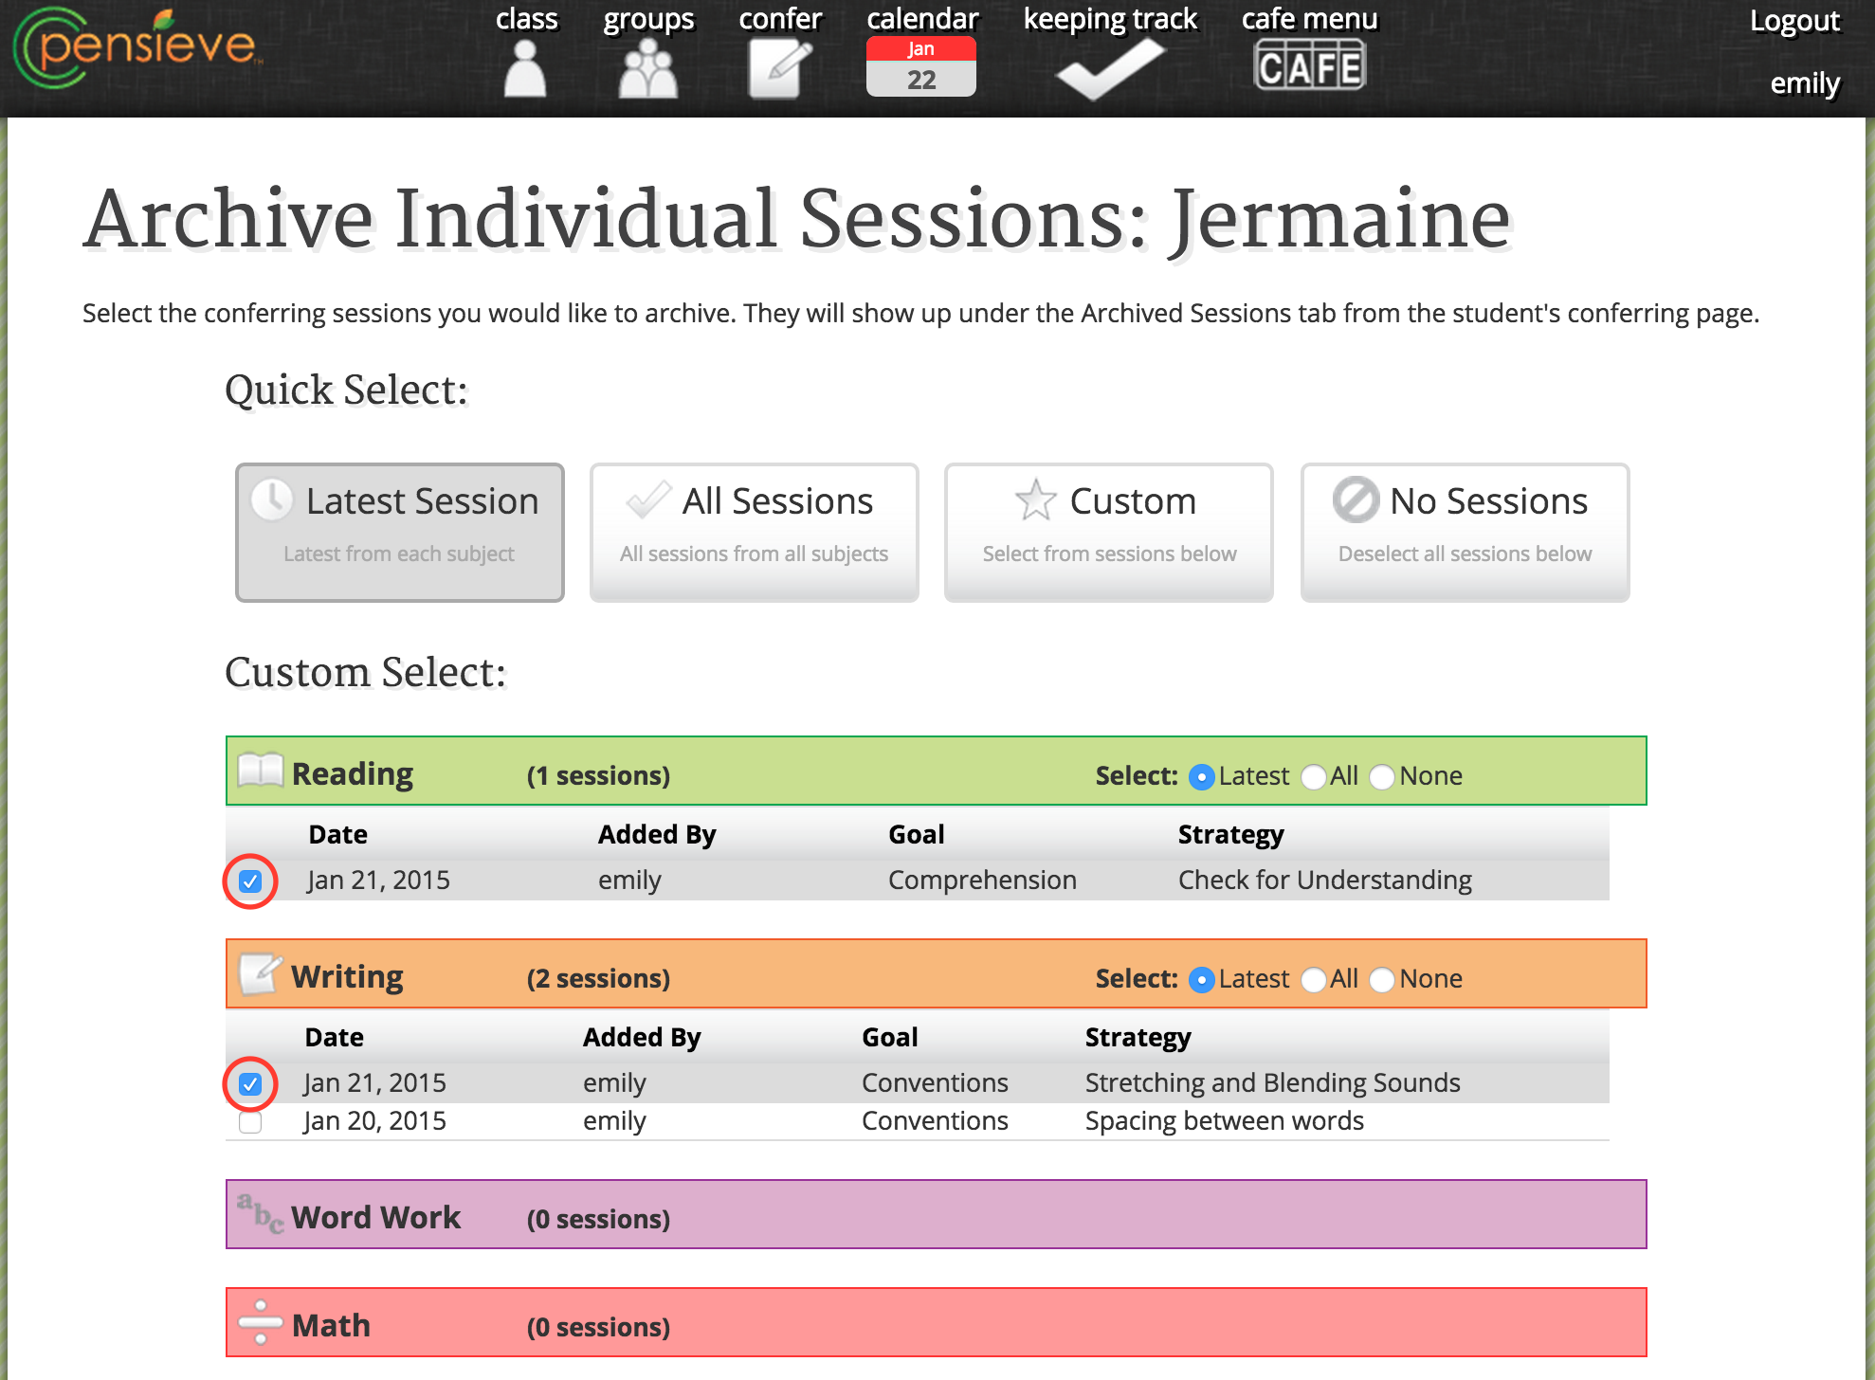Click the class icon in navigation
This screenshot has width=1875, height=1380.
click(528, 58)
